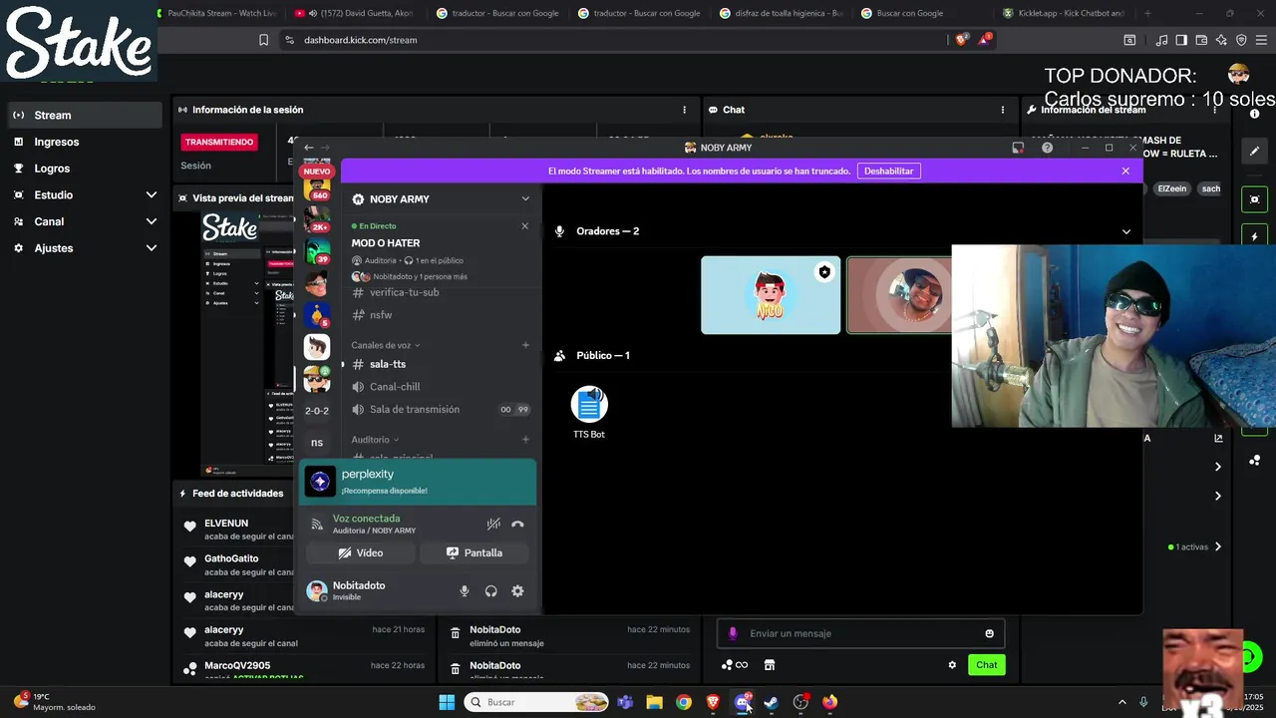Open perplexity reward promotion card

click(x=419, y=482)
